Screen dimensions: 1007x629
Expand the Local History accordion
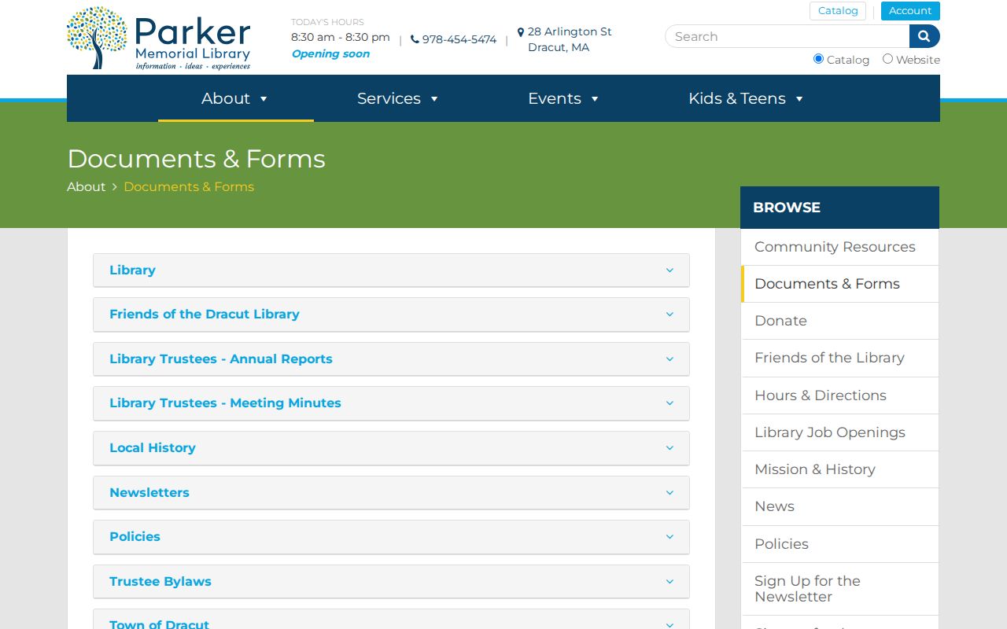391,448
